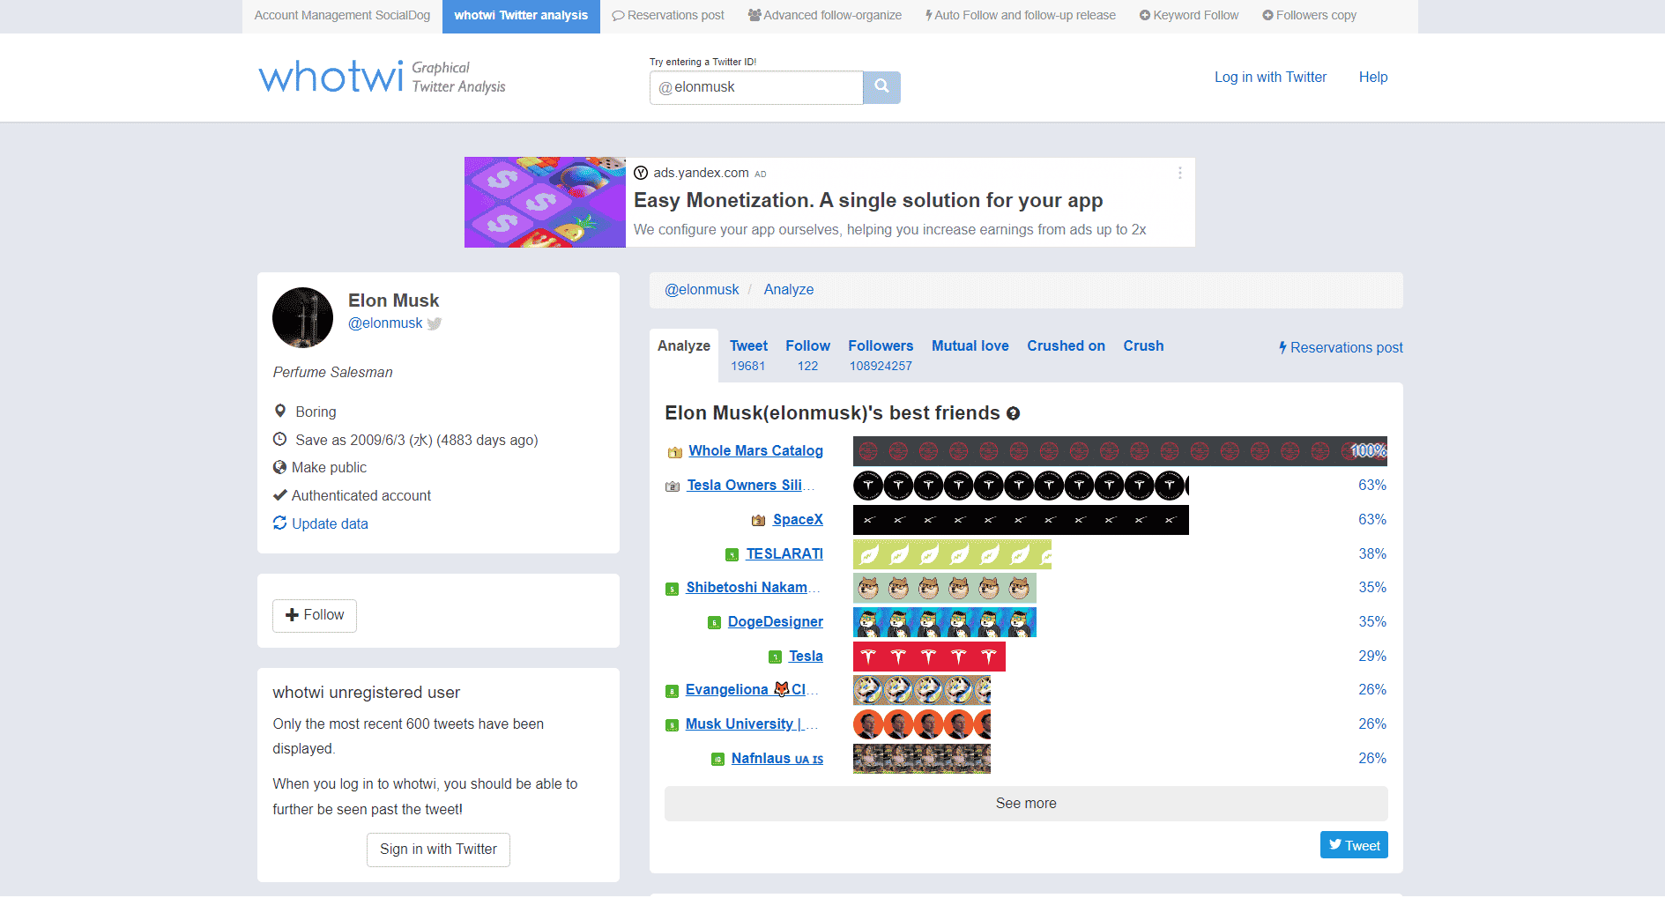Click the rank badge beside Whole Mars Catalog
The height and width of the screenshot is (898, 1665).
click(x=675, y=452)
